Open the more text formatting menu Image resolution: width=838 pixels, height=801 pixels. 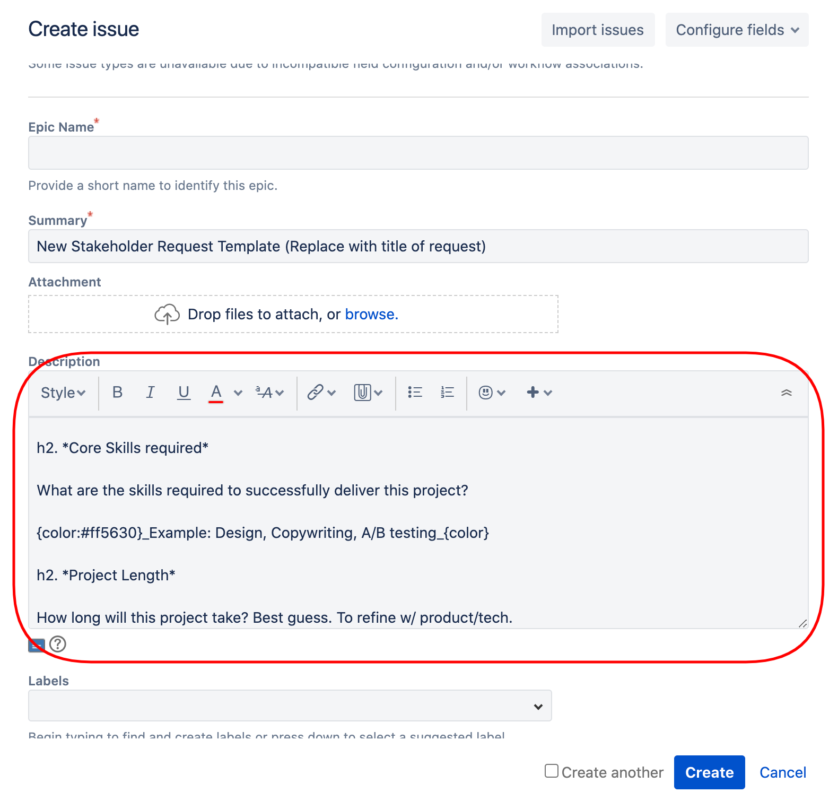coord(270,393)
